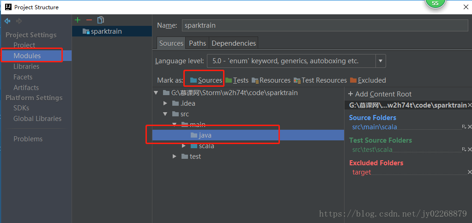Switch to the Sources tab
The width and height of the screenshot is (472, 223).
click(x=171, y=43)
